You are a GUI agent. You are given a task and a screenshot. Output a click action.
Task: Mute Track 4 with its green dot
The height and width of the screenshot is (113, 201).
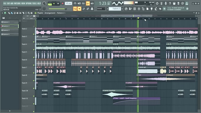coord(34,50)
